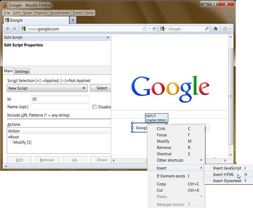The height and width of the screenshot is (208, 253).
Task: Click the add-on face icon in toolbar
Action: click(225, 29)
